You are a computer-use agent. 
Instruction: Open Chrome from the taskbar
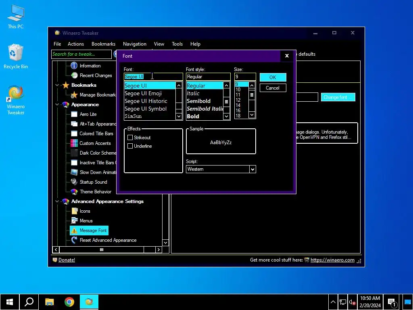(x=69, y=302)
